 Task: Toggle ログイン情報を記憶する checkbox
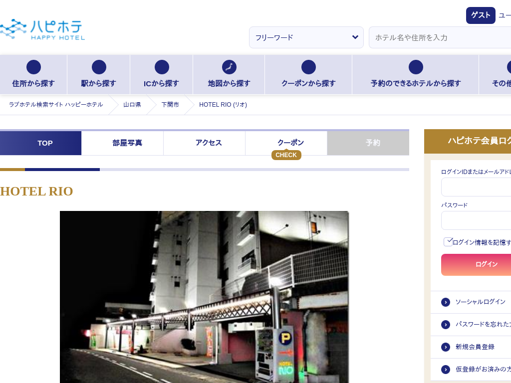(448, 242)
